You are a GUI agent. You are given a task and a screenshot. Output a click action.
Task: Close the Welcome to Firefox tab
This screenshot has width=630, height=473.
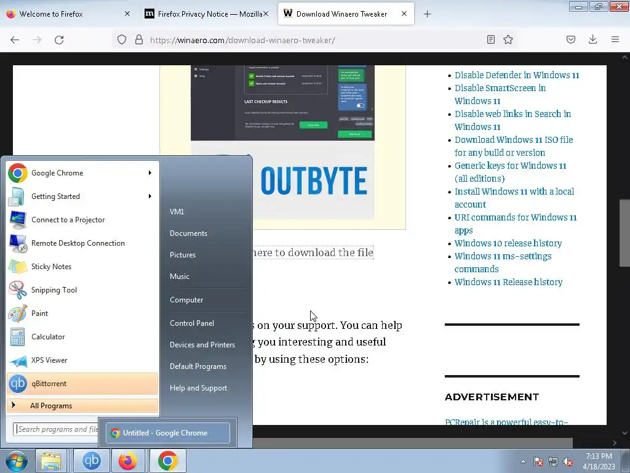tap(127, 14)
